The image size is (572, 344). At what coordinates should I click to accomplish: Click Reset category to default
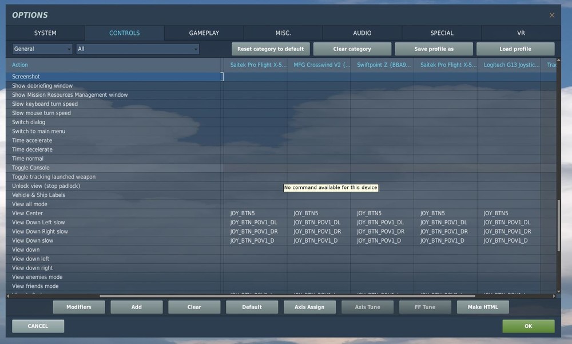click(271, 49)
